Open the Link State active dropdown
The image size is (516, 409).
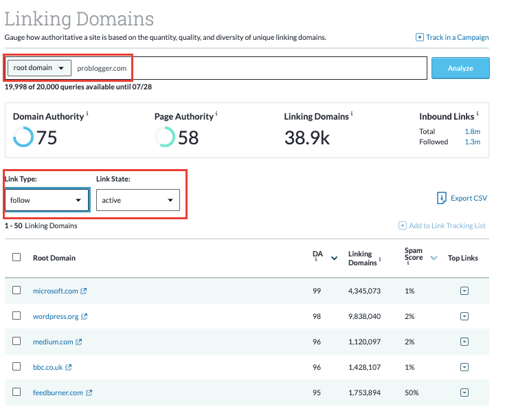[x=137, y=200]
